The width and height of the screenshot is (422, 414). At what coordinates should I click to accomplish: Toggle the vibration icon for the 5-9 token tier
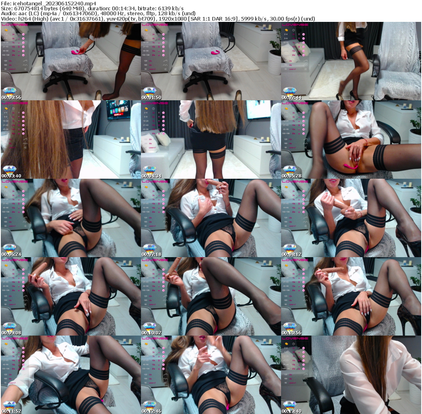tap(23, 38)
